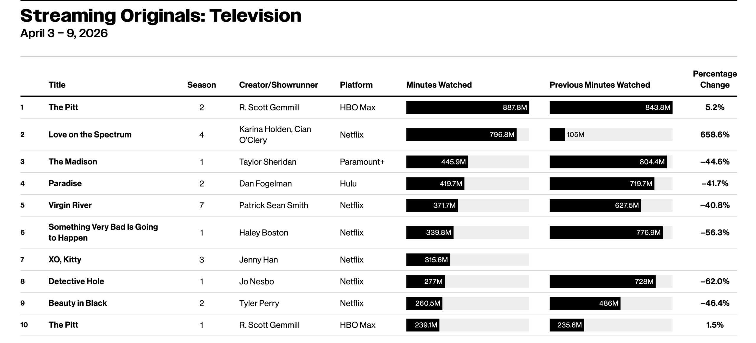Image resolution: width=756 pixels, height=343 pixels.
Task: Select the 445.9M minutes watched bar
Action: (437, 162)
